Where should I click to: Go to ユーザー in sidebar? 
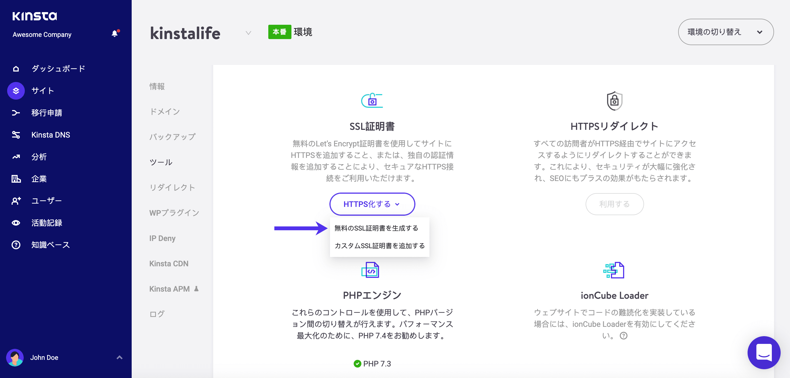click(47, 201)
